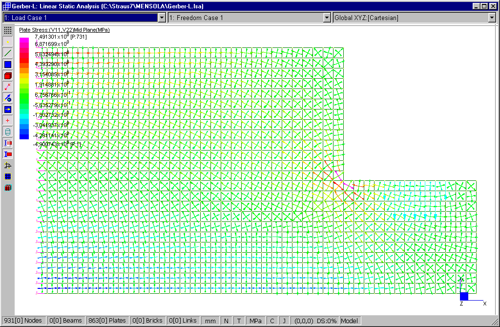Screen dimensions: 500x327
Task: Click the 'mm' length unit in status bar
Action: coord(210,321)
